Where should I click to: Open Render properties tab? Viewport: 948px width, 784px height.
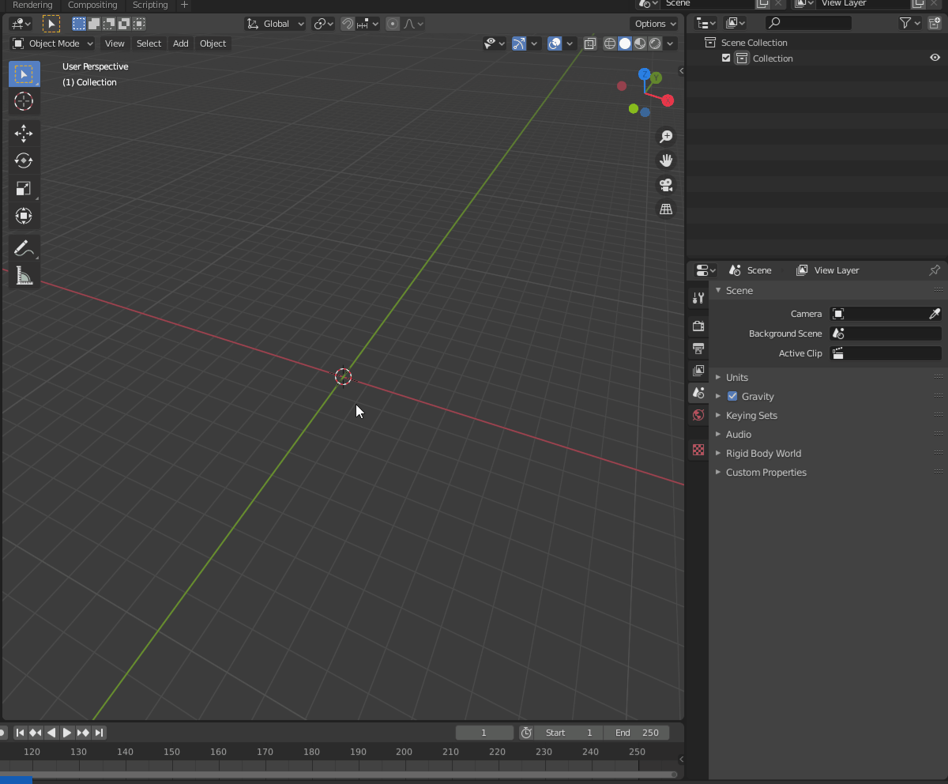coord(698,326)
